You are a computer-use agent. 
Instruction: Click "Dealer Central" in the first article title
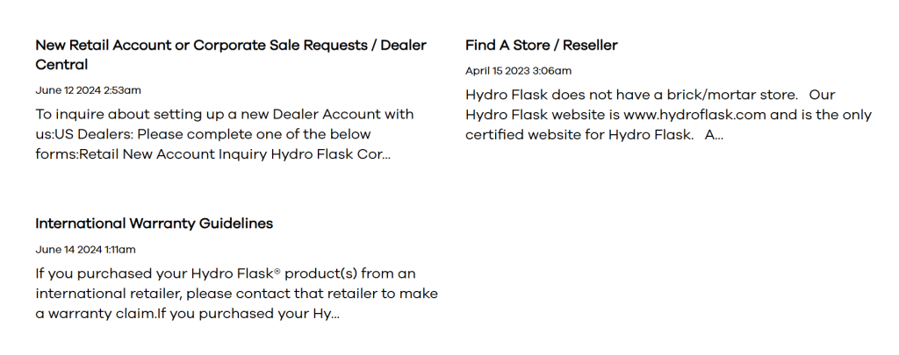coord(61,65)
